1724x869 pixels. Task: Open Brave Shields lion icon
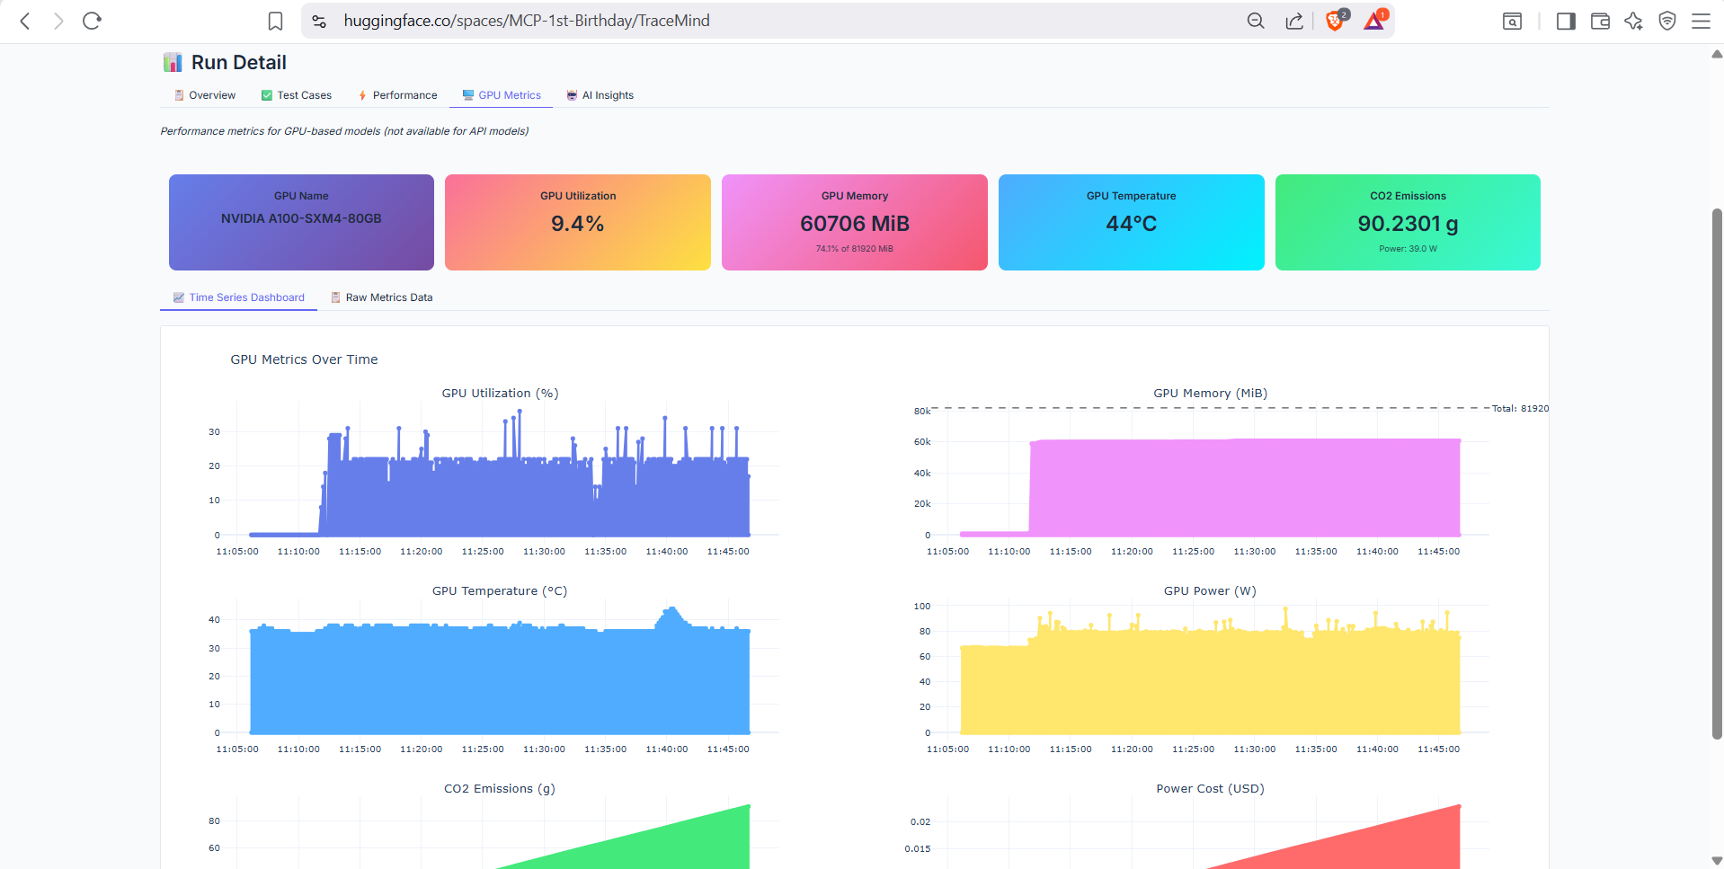tap(1333, 21)
